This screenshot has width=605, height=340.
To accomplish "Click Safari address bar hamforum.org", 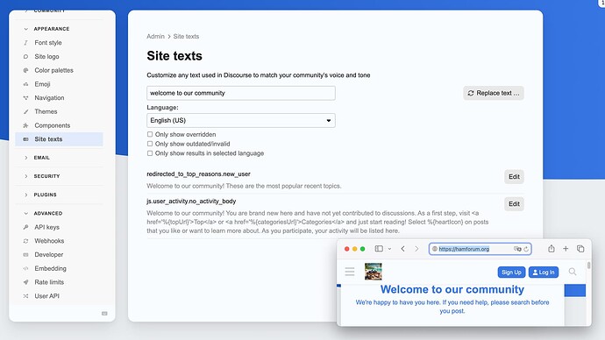I will click(x=480, y=249).
